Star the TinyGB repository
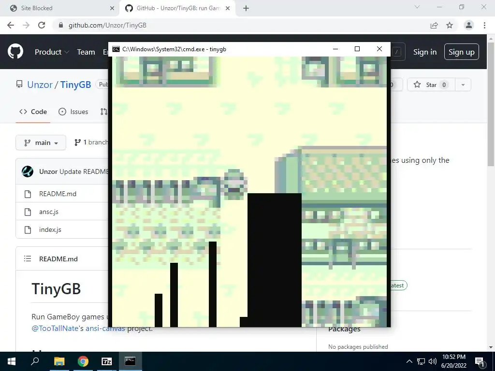 tap(431, 85)
